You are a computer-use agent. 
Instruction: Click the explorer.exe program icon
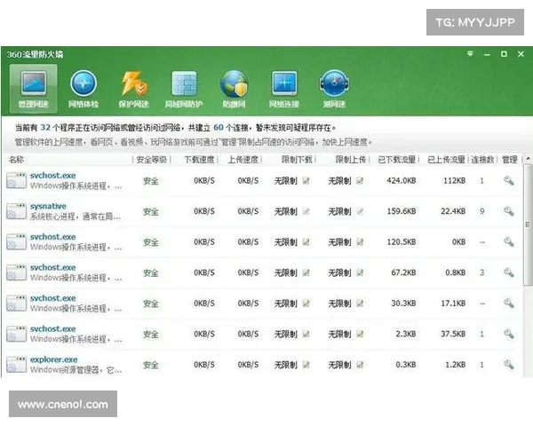[16, 364]
